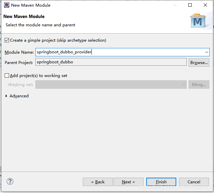Open the Module Name dropdown arrow
The image size is (214, 193).
[x=207, y=52]
